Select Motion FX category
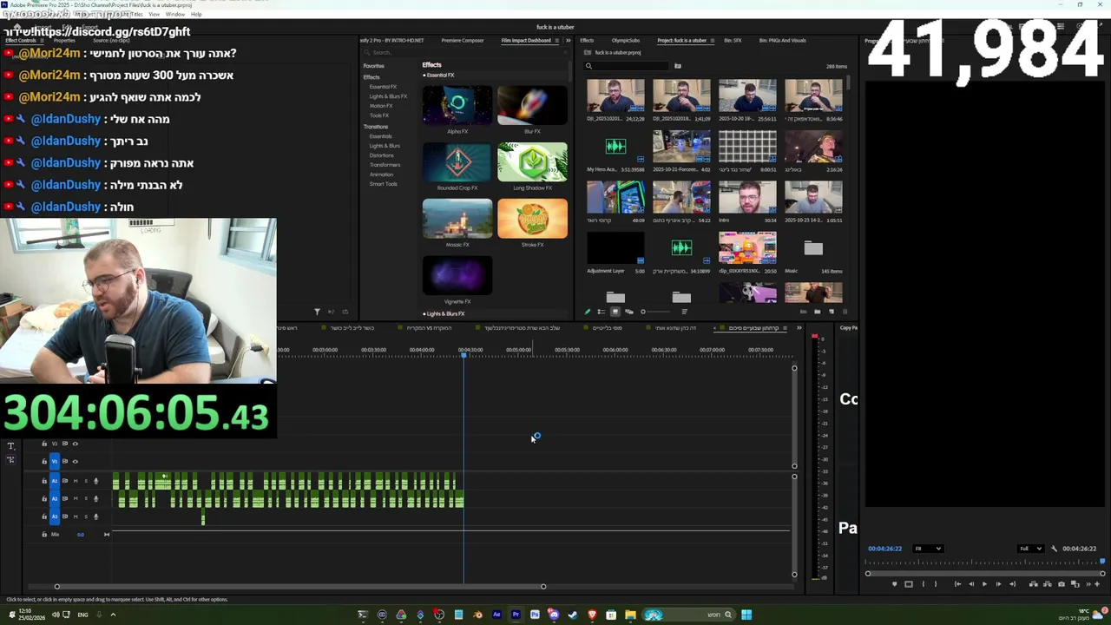Viewport: 1111px width, 625px height. [x=381, y=106]
